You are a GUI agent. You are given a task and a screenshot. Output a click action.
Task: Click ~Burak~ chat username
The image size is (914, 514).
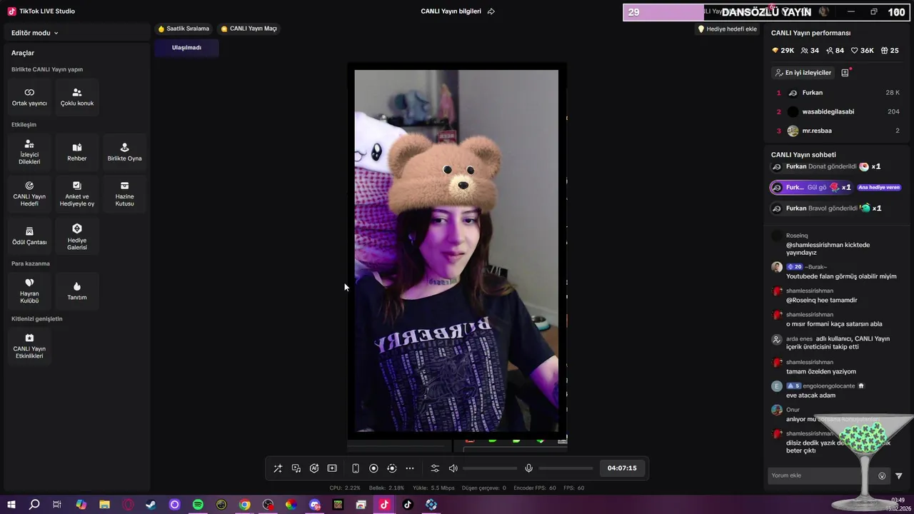[816, 267]
